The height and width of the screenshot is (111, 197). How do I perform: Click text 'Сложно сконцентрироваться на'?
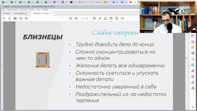click(115, 52)
